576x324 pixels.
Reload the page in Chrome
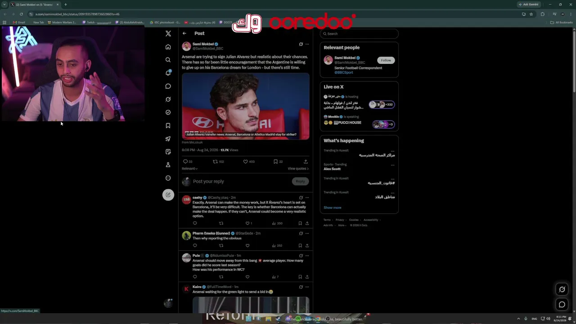coord(21,14)
